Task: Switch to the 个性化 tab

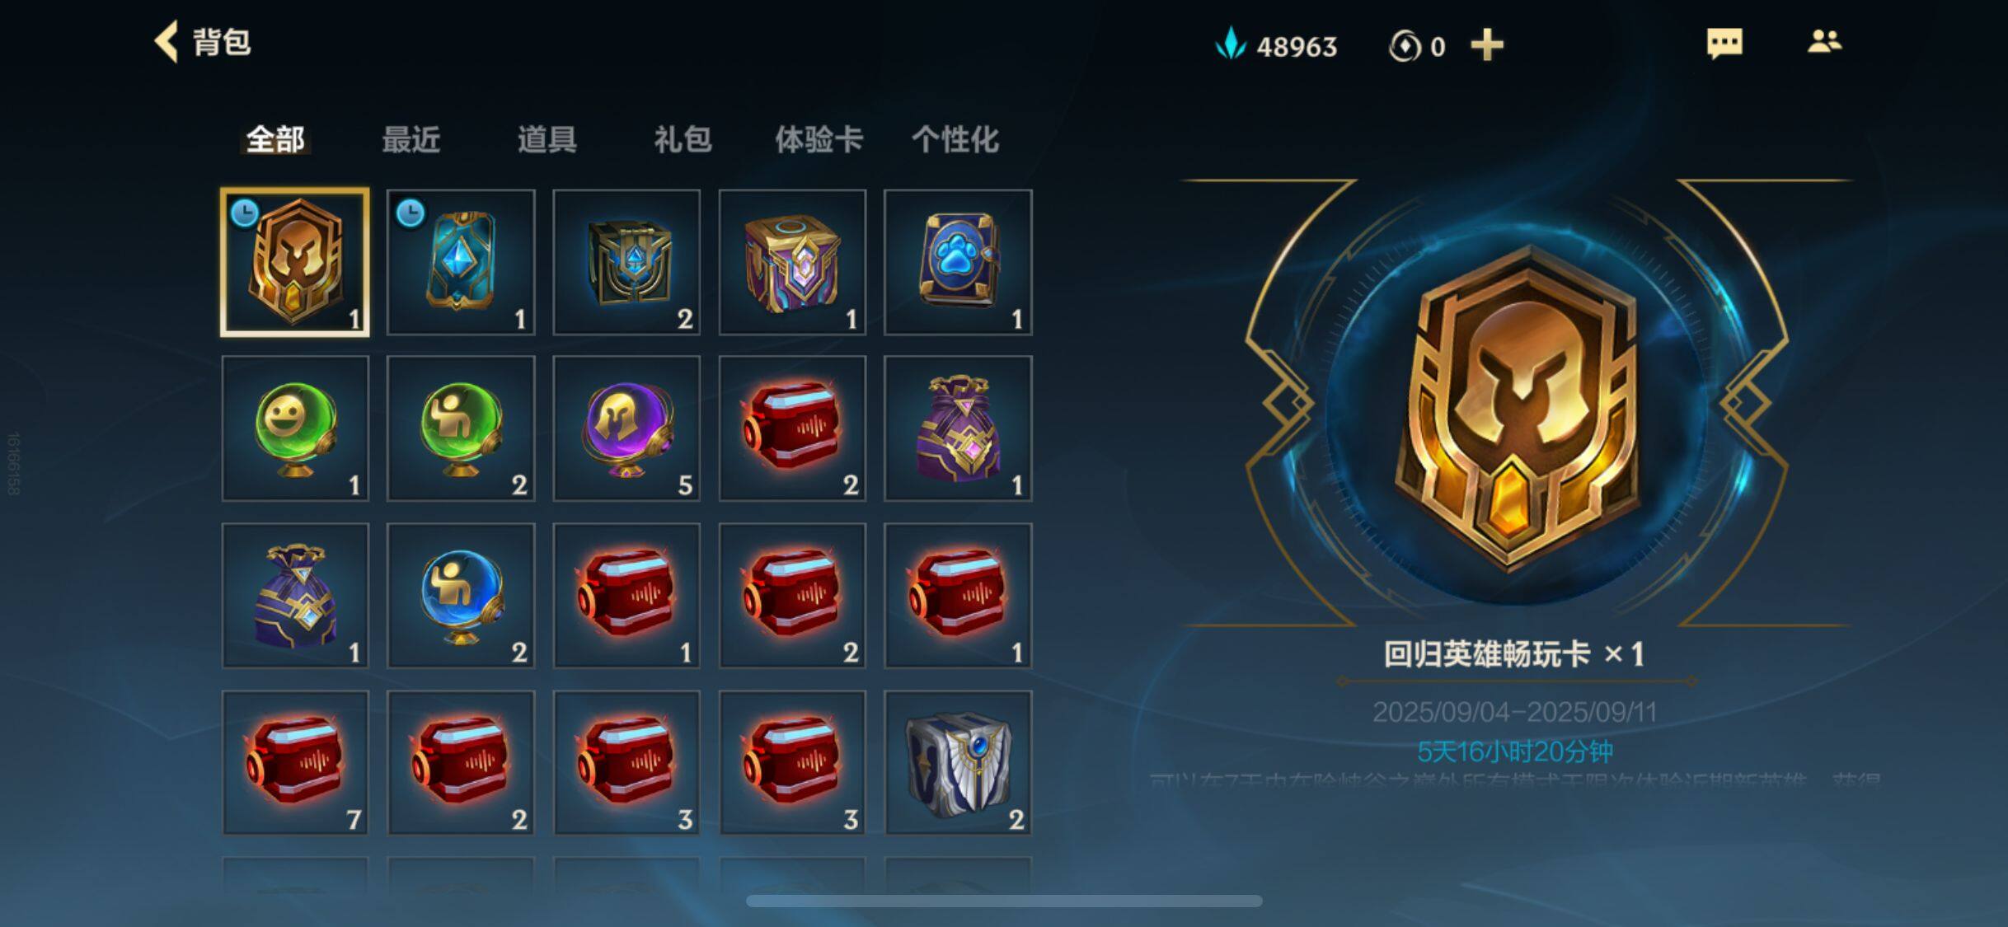Action: [955, 139]
